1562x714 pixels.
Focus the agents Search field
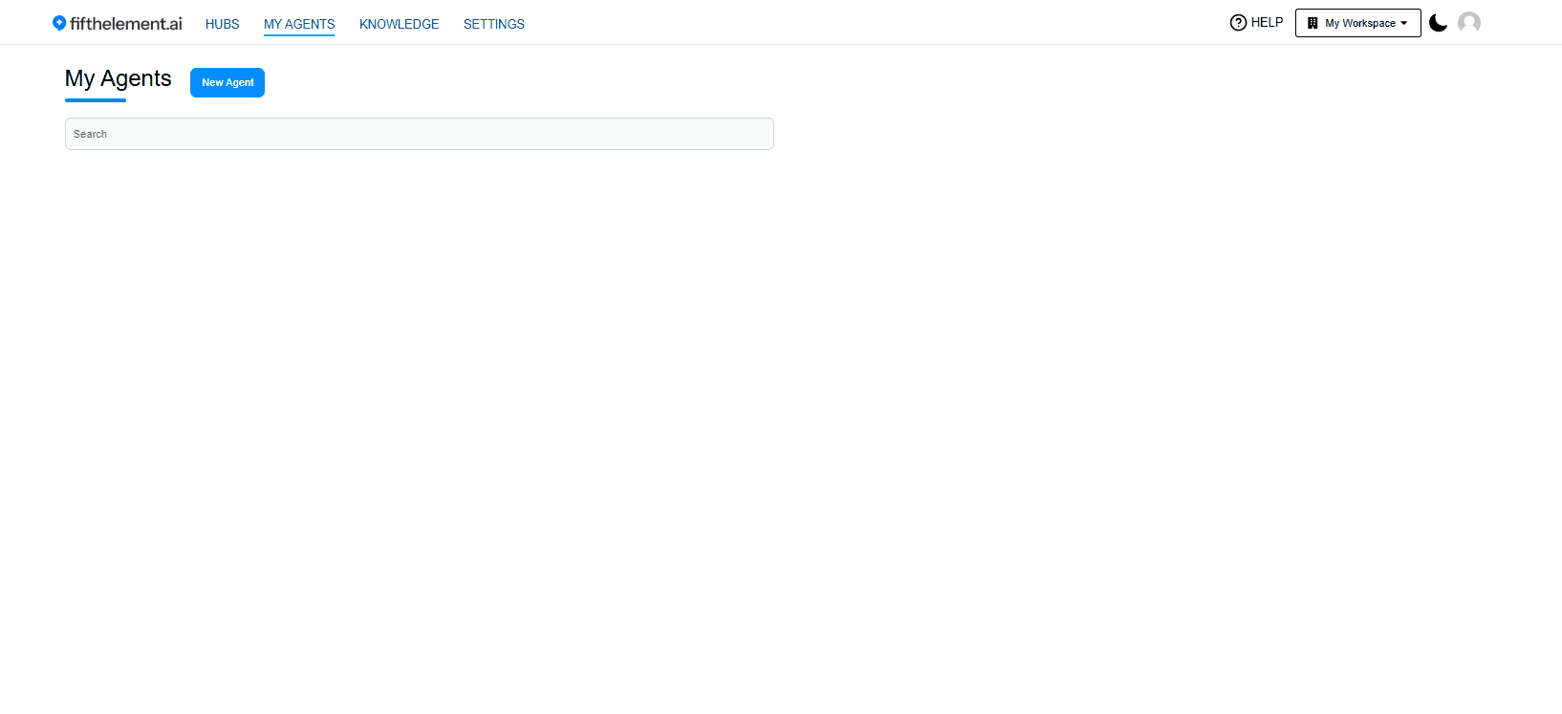pos(419,134)
